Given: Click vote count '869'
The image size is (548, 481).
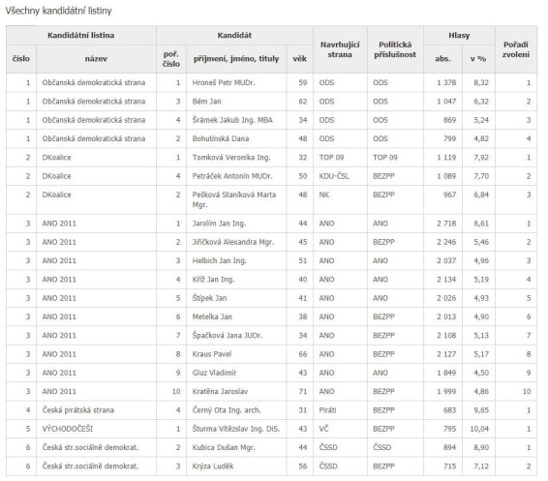Looking at the screenshot, I should click(x=449, y=120).
